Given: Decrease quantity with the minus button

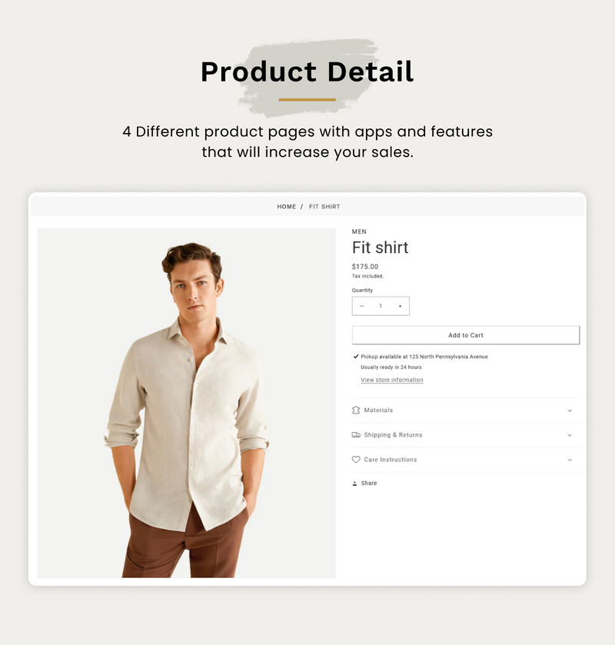Looking at the screenshot, I should [361, 306].
